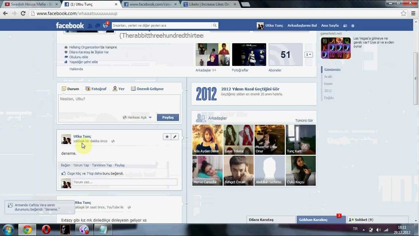Open the Chrome menu icon
The width and height of the screenshot is (419, 236).
click(x=413, y=13)
